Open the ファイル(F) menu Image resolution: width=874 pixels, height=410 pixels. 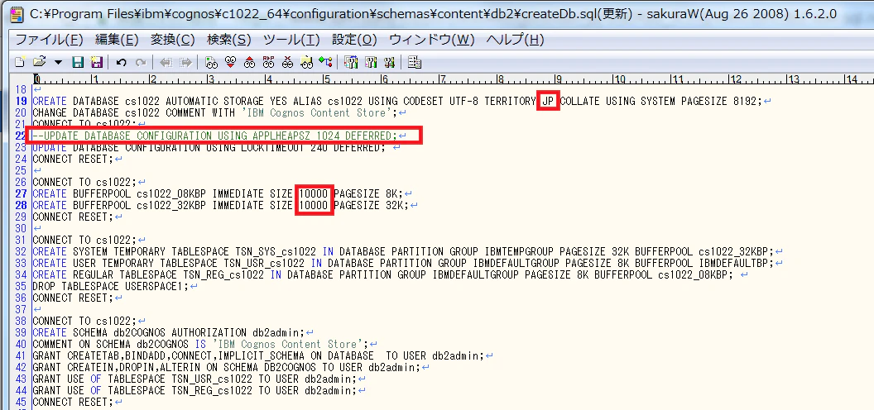[x=49, y=40]
